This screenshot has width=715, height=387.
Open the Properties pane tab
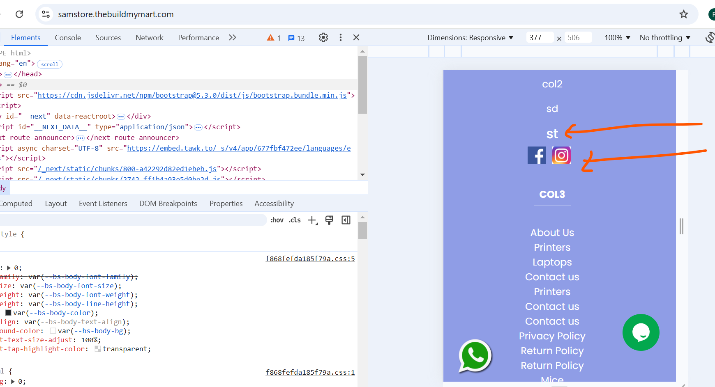(x=226, y=204)
